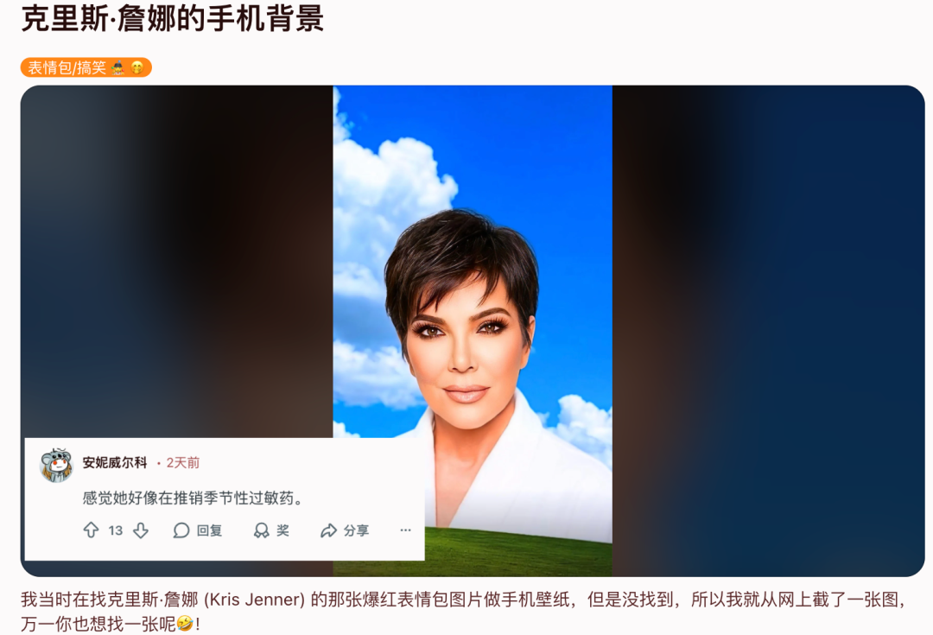Click the comment vote count 13
Image resolution: width=933 pixels, height=635 pixels.
(116, 530)
